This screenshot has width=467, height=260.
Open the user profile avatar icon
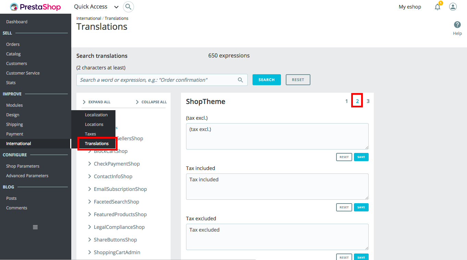pos(453,7)
